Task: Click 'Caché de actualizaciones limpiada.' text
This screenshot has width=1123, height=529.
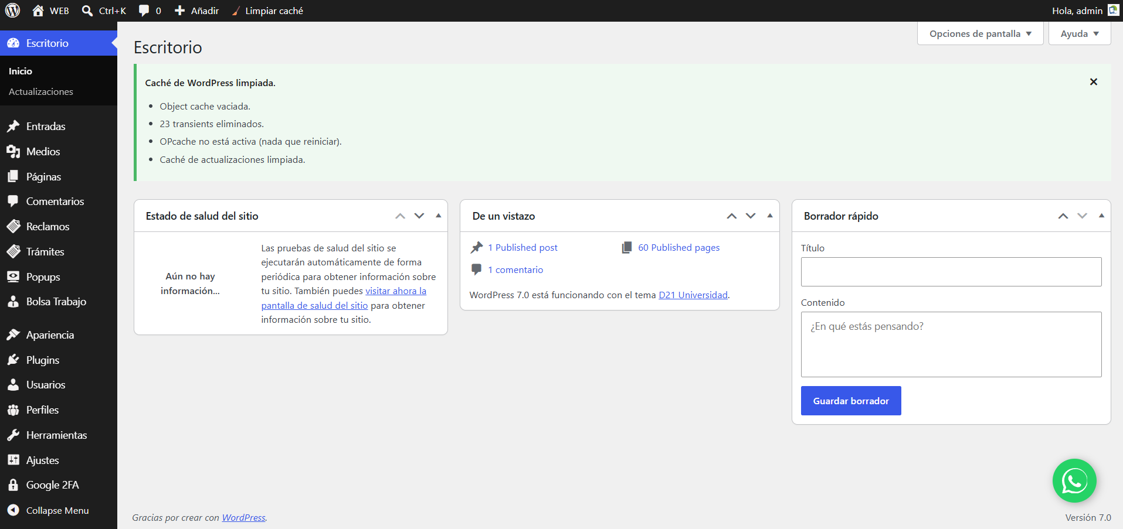Action: pyautogui.click(x=232, y=160)
